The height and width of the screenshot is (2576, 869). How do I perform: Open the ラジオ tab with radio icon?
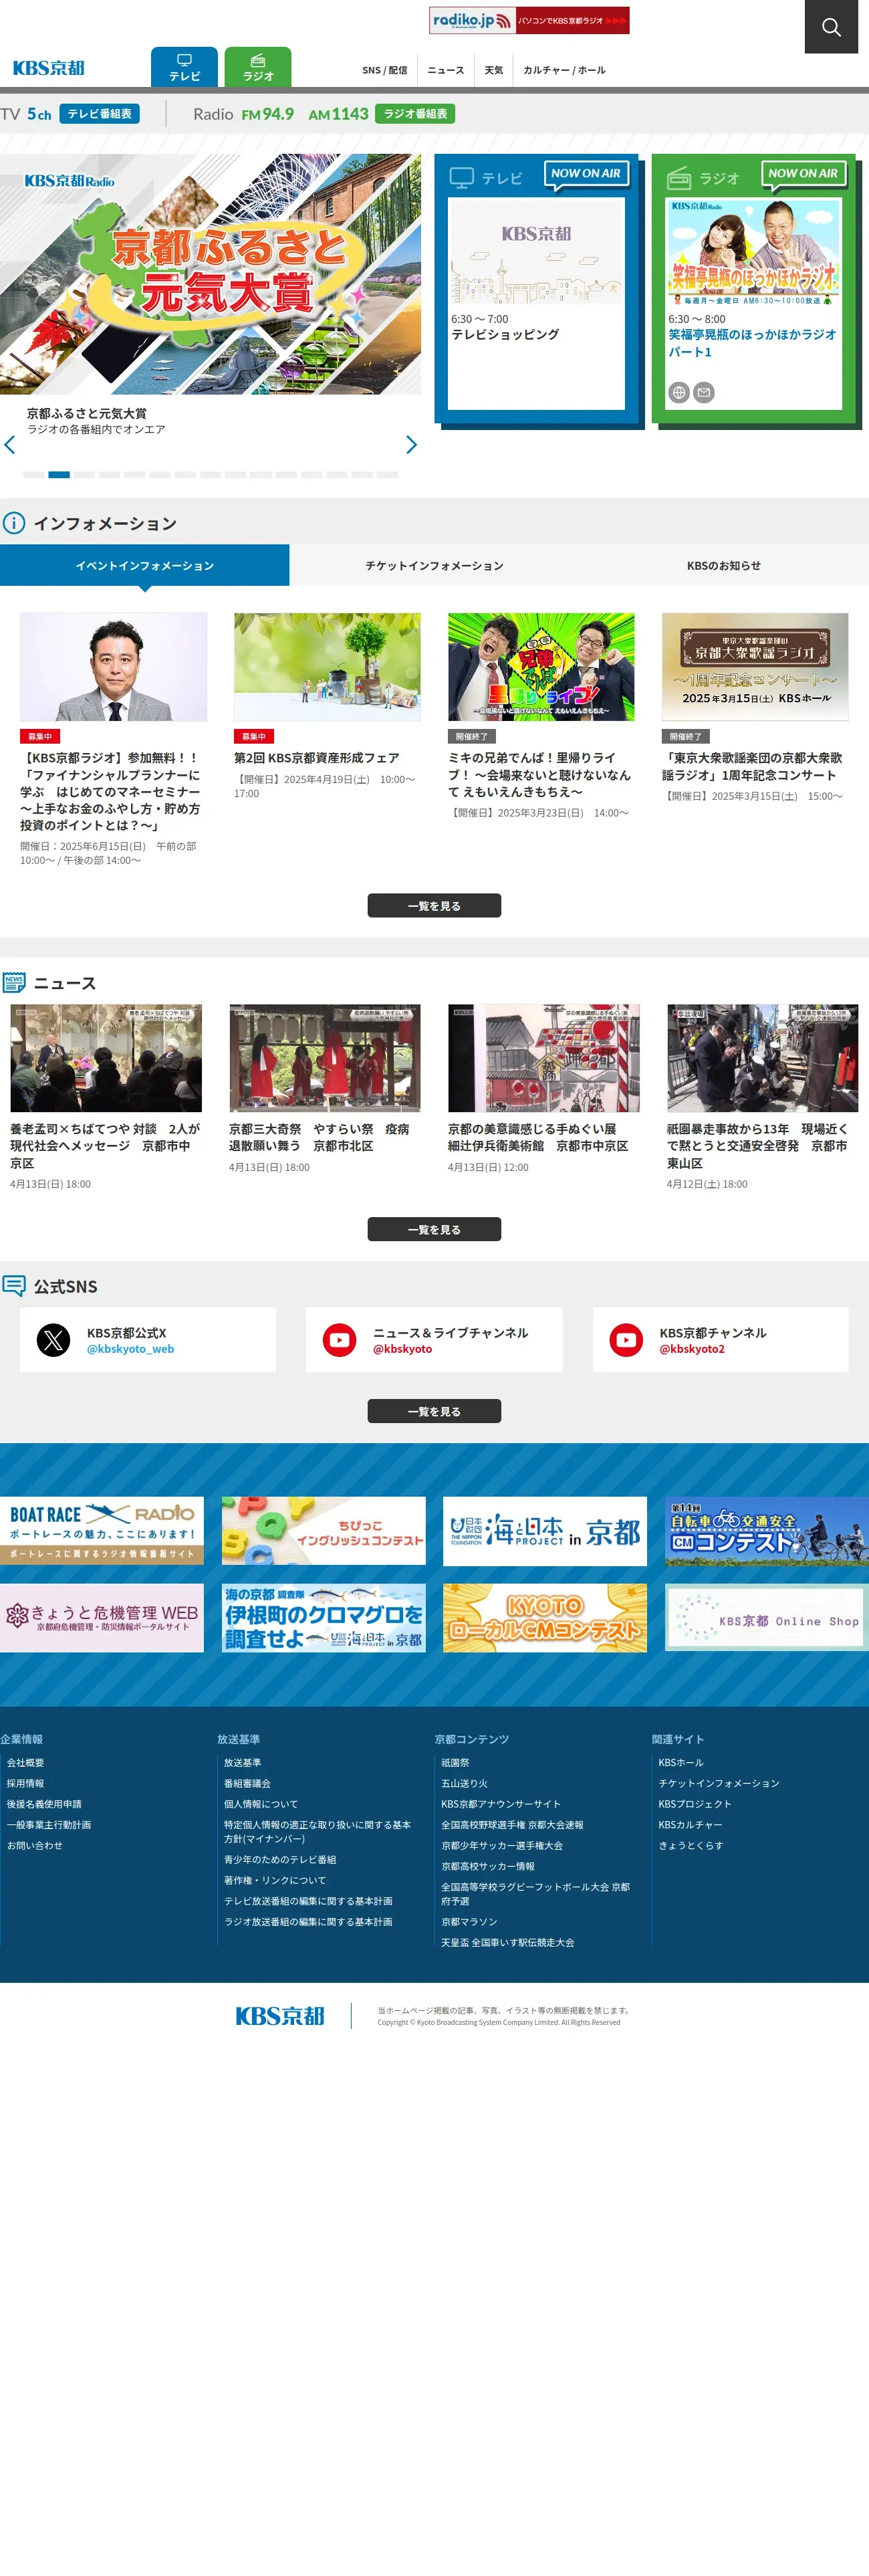click(x=258, y=67)
